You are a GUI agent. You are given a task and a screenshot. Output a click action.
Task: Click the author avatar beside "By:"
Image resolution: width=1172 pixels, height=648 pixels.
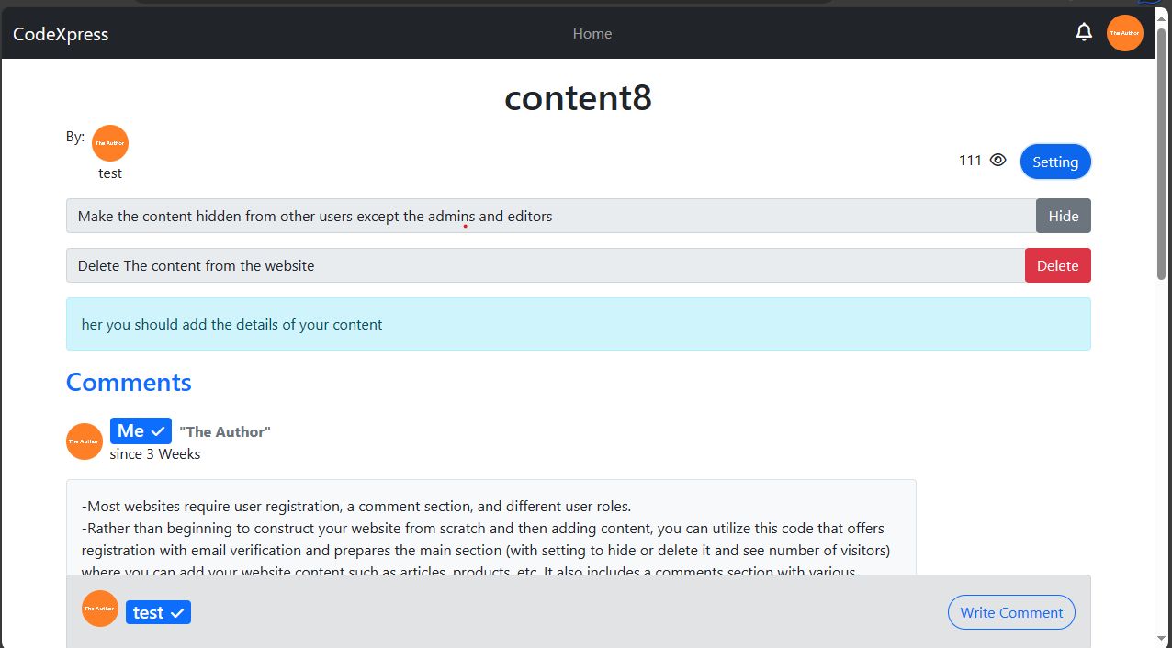pos(110,143)
